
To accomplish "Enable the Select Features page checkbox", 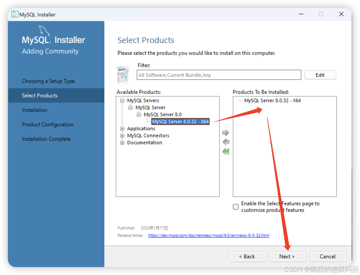I will point(236,207).
